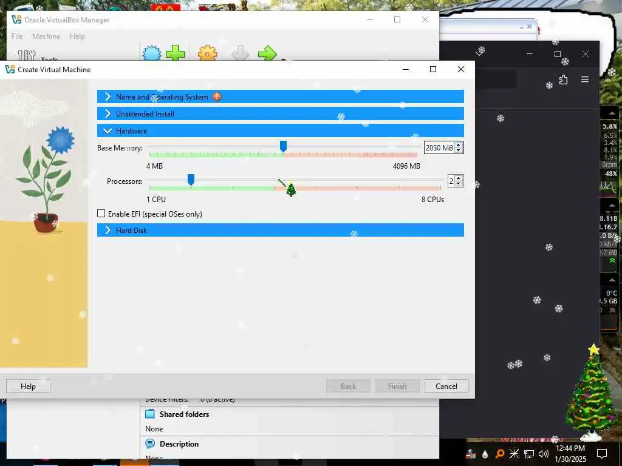Screen dimensions: 622x466
Task: Click the Shared folders heading in VirtualBox Manager
Action: 184,414
